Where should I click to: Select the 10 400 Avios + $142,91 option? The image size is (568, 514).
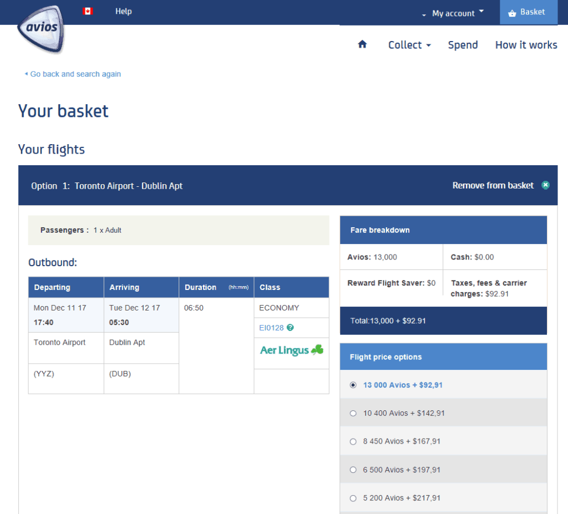(353, 413)
